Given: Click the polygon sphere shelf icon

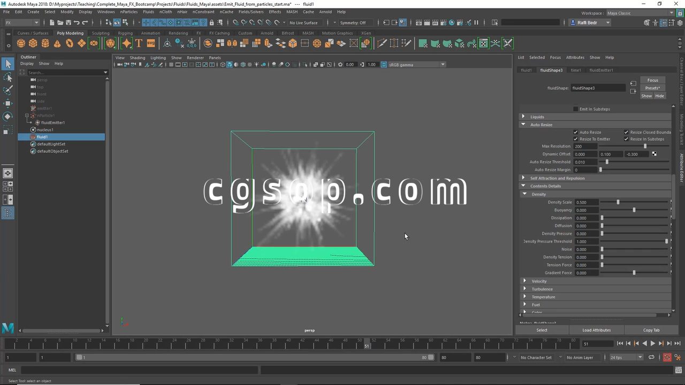Looking at the screenshot, I should click(21, 43).
